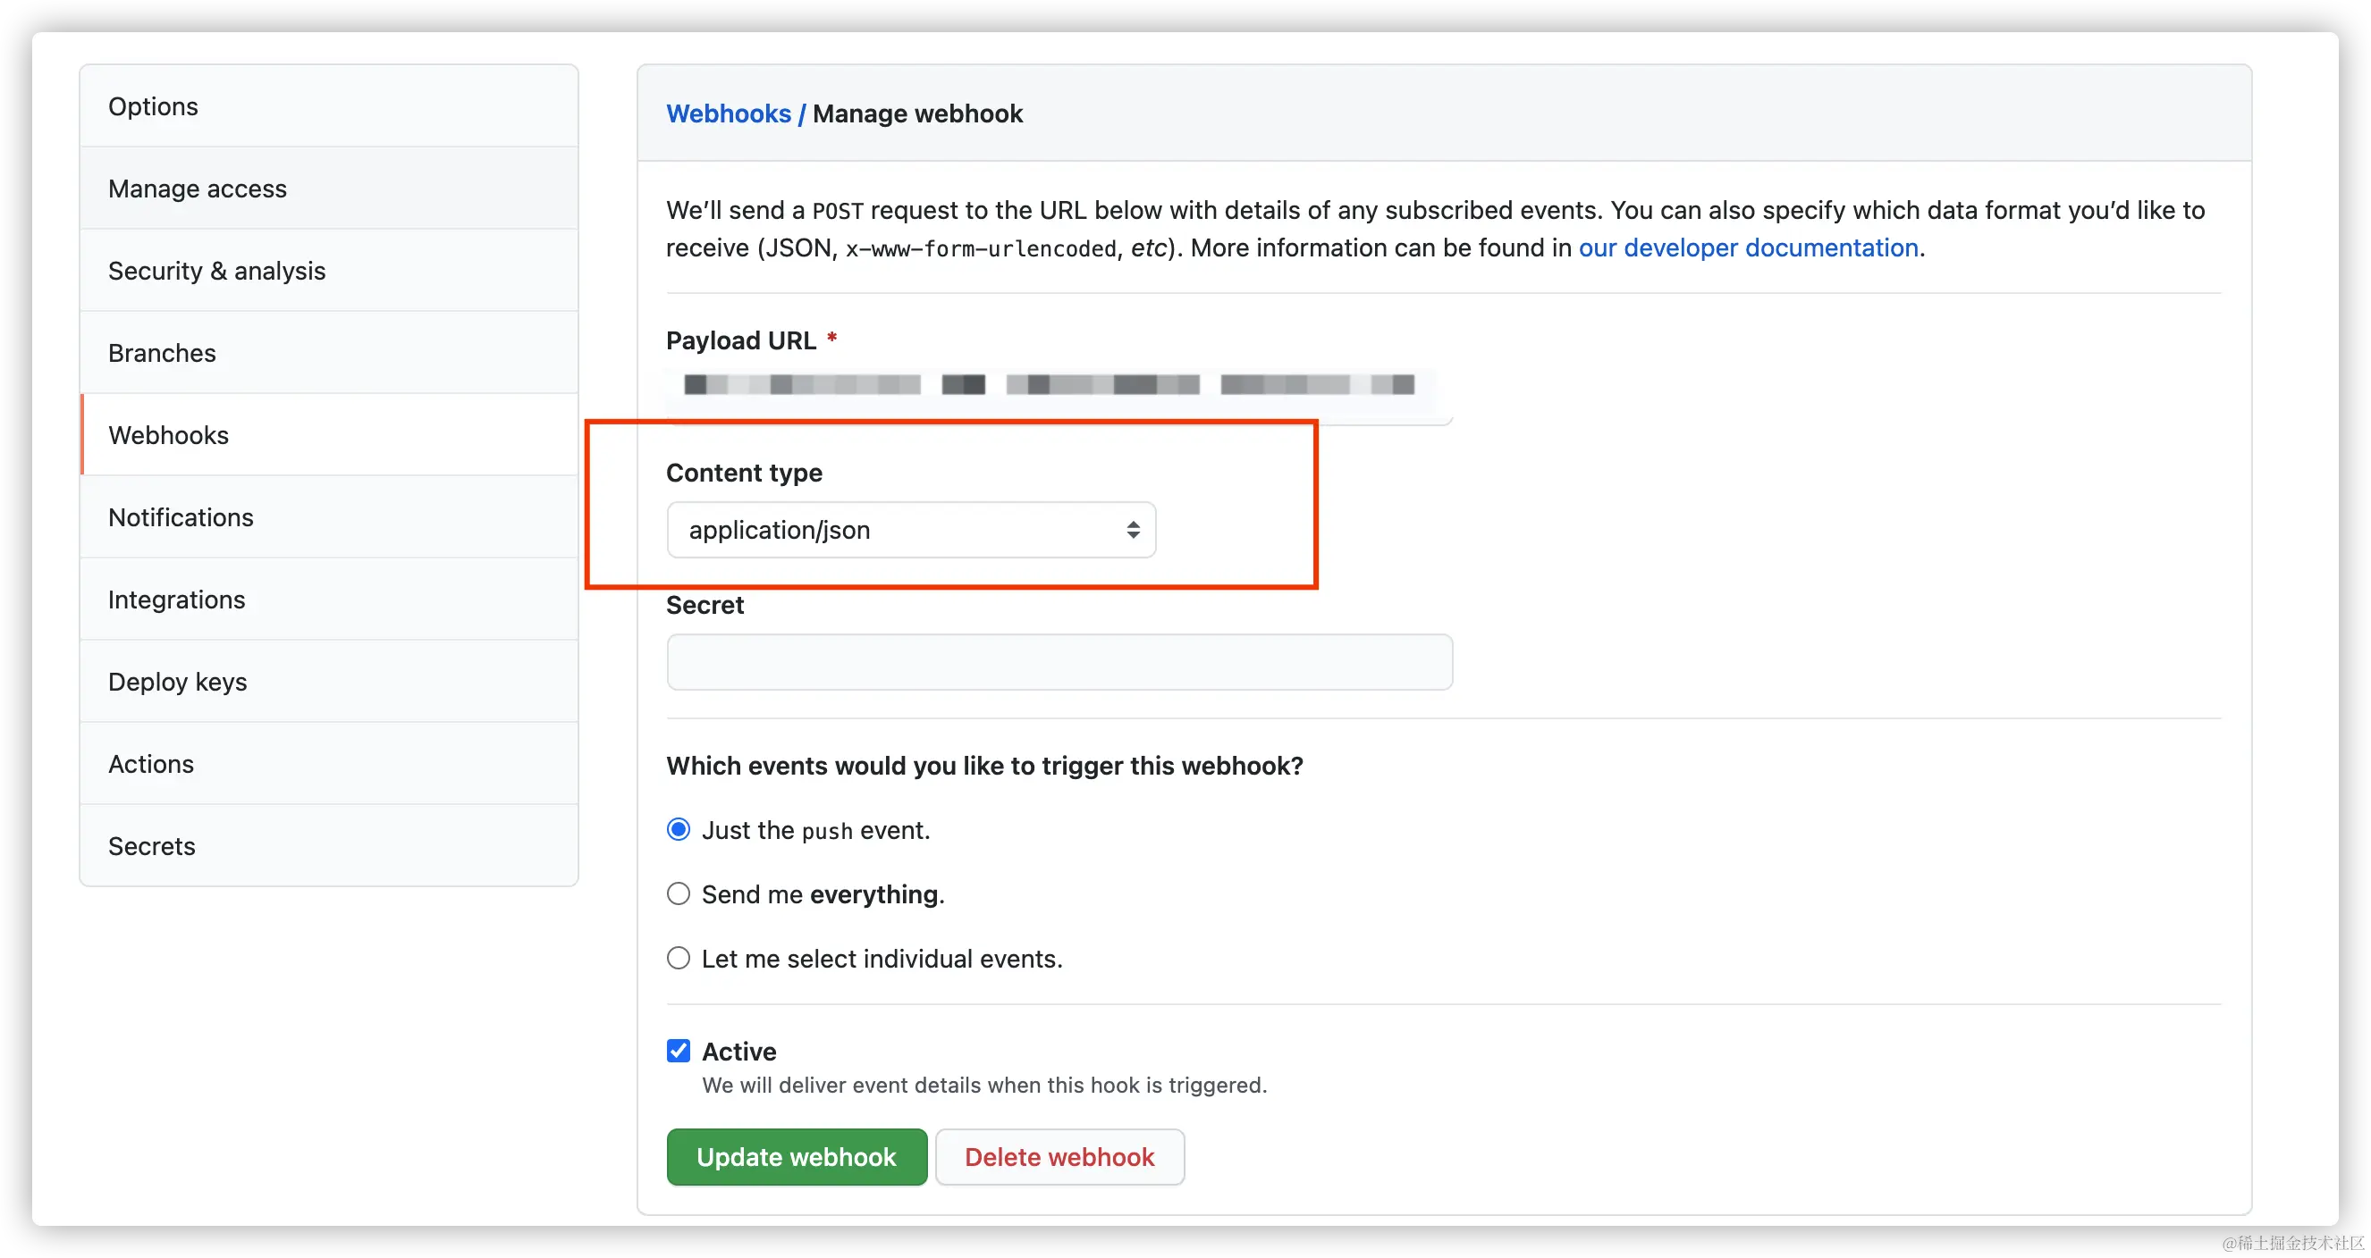
Task: Go back to Webhooks breadcrumb link
Action: [728, 113]
